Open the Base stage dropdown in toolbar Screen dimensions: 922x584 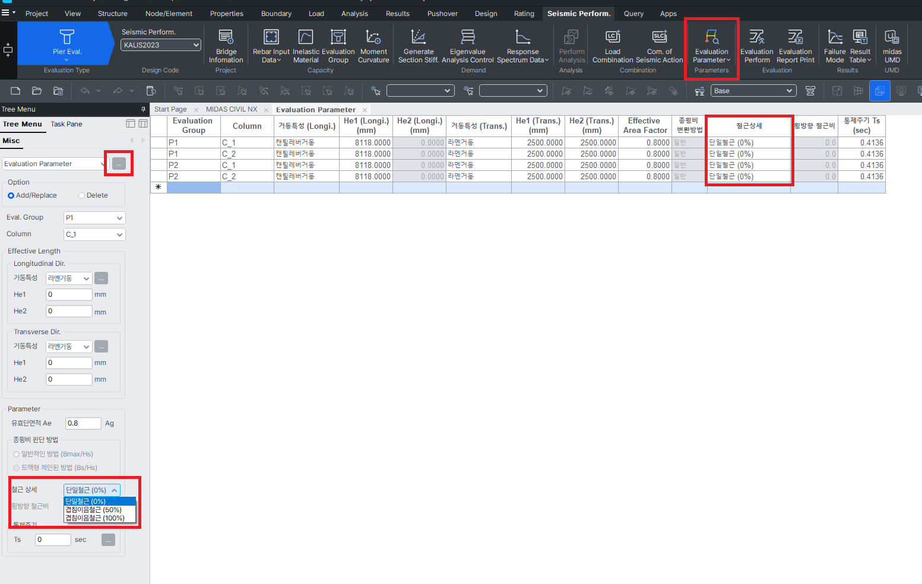pyautogui.click(x=753, y=91)
